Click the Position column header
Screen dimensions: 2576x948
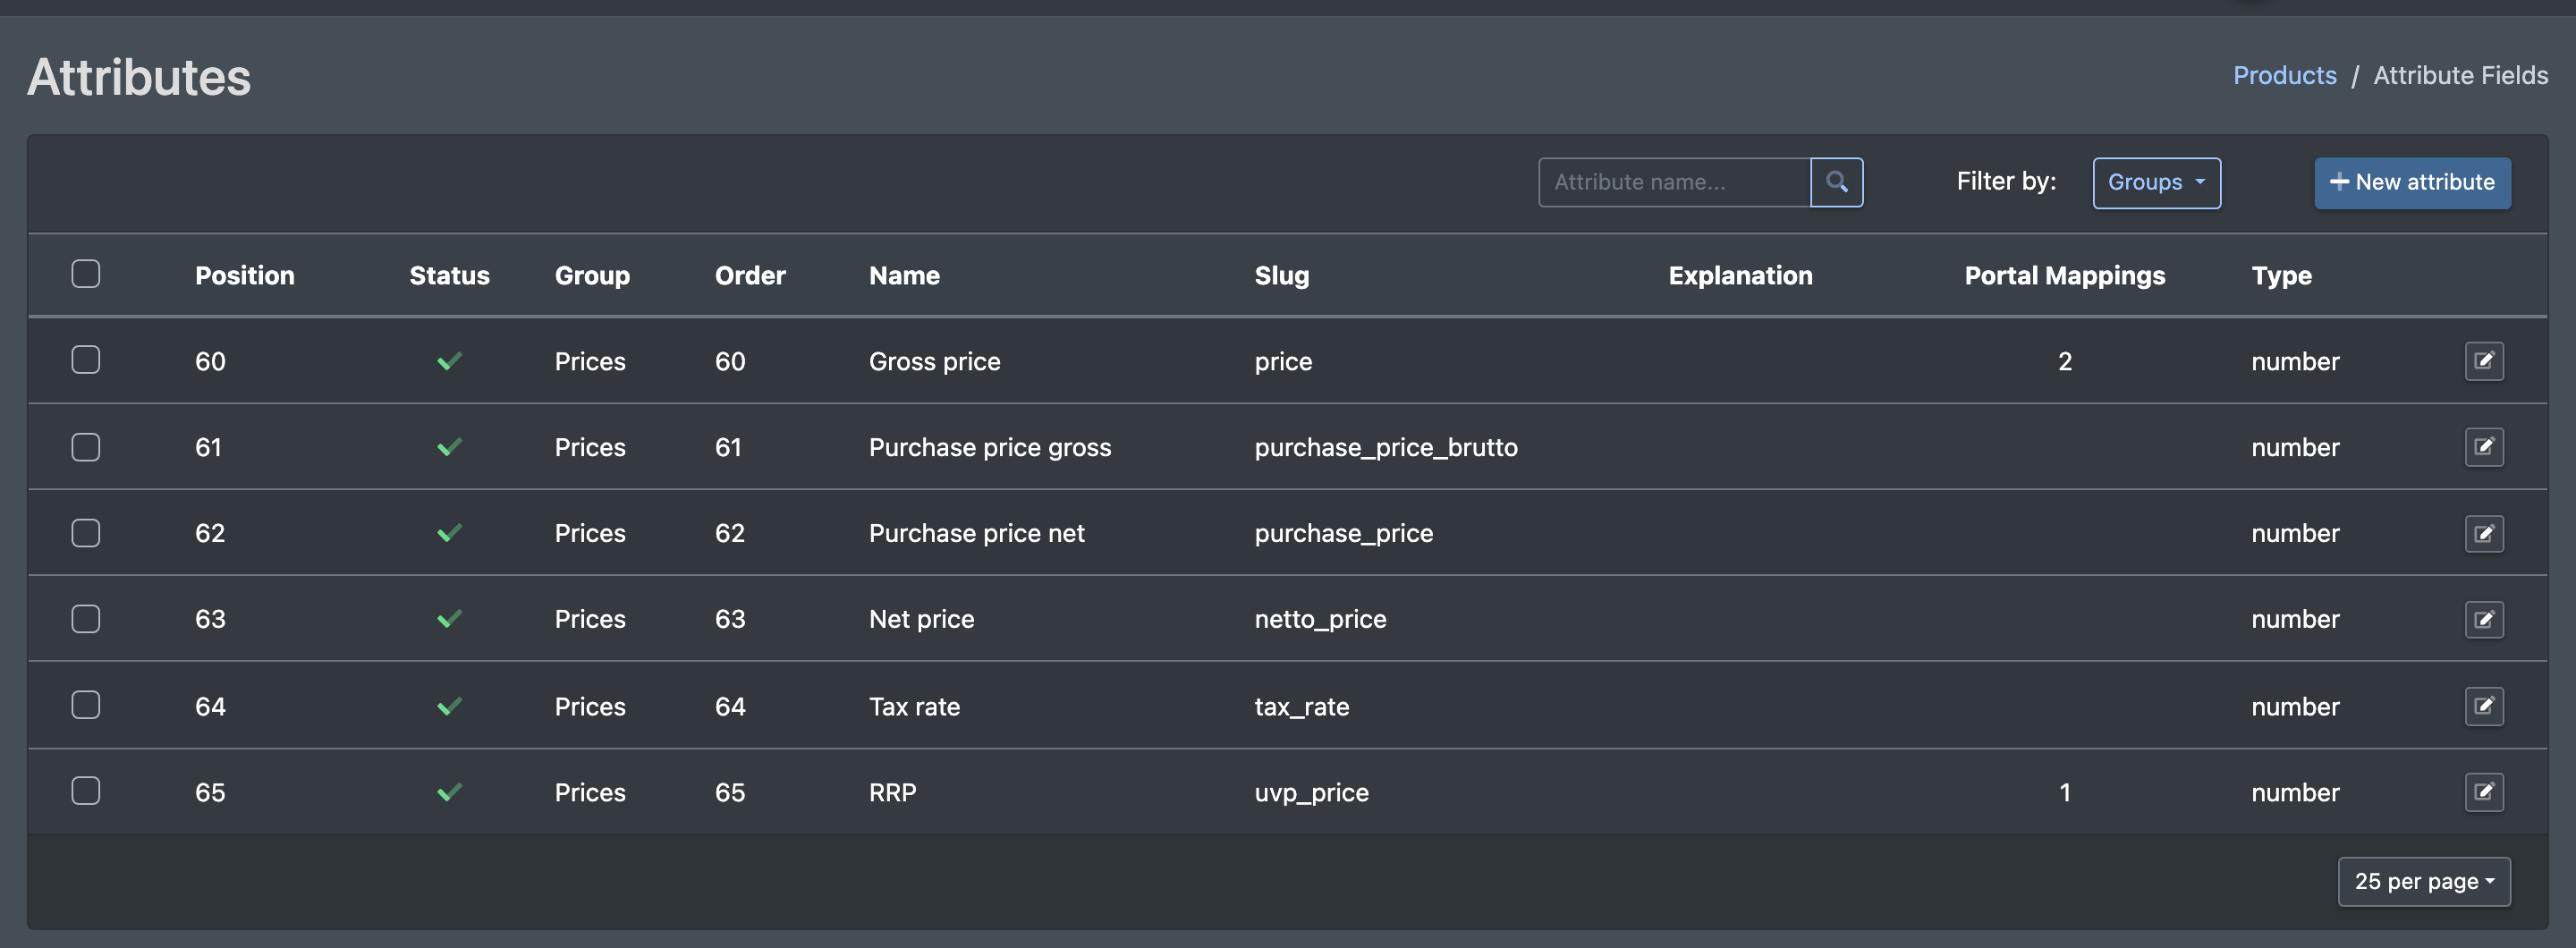pos(245,275)
